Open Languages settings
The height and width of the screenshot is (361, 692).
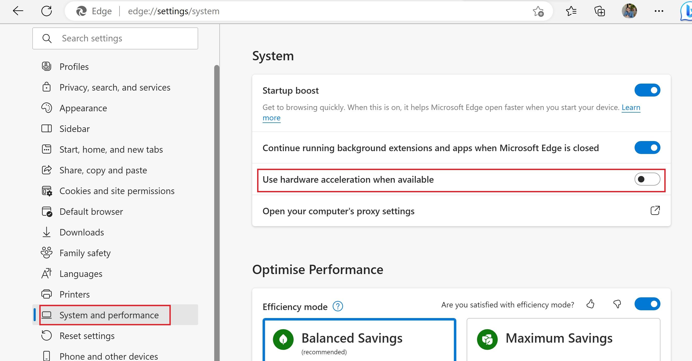coord(115,273)
